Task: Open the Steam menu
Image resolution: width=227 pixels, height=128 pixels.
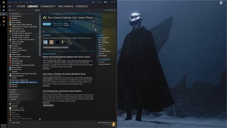Action: 11,2
